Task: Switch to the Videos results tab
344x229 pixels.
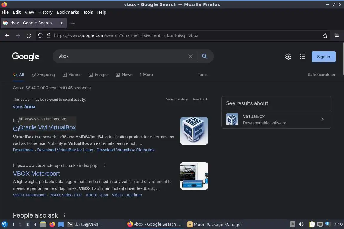Action: tap(72, 75)
